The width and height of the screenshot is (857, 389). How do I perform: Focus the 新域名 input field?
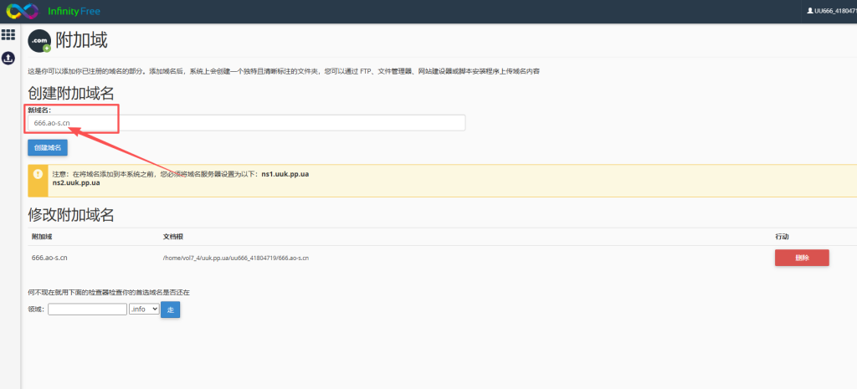pos(247,122)
